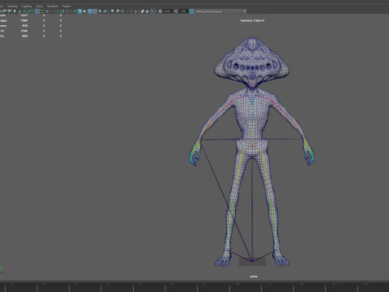The image size is (389, 292).
Task: Toggle the Safe Title display
Action: point(67,11)
